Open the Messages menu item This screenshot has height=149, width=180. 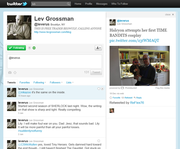click(x=102, y=4)
